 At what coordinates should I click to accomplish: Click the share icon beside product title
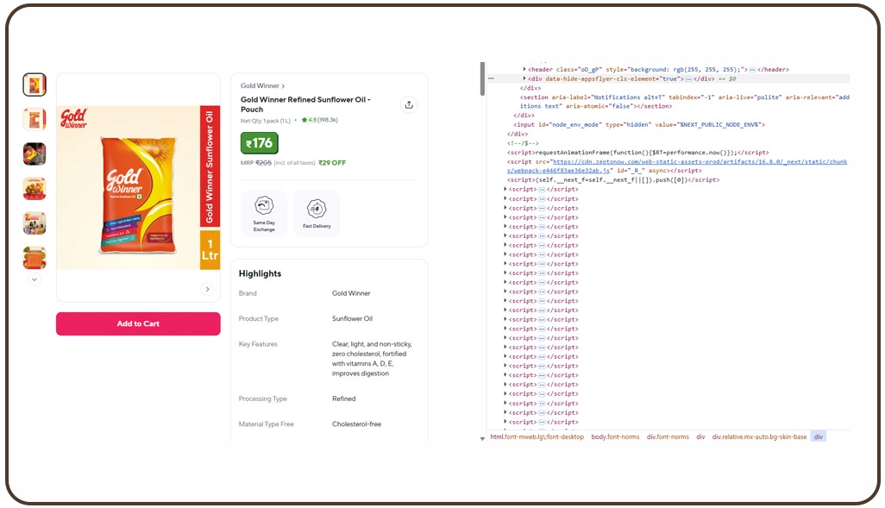tap(409, 104)
